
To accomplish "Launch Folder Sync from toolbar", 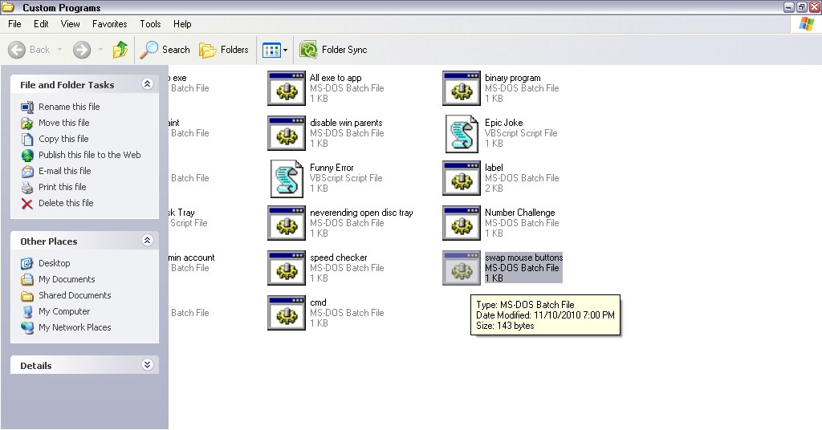I will click(x=333, y=50).
